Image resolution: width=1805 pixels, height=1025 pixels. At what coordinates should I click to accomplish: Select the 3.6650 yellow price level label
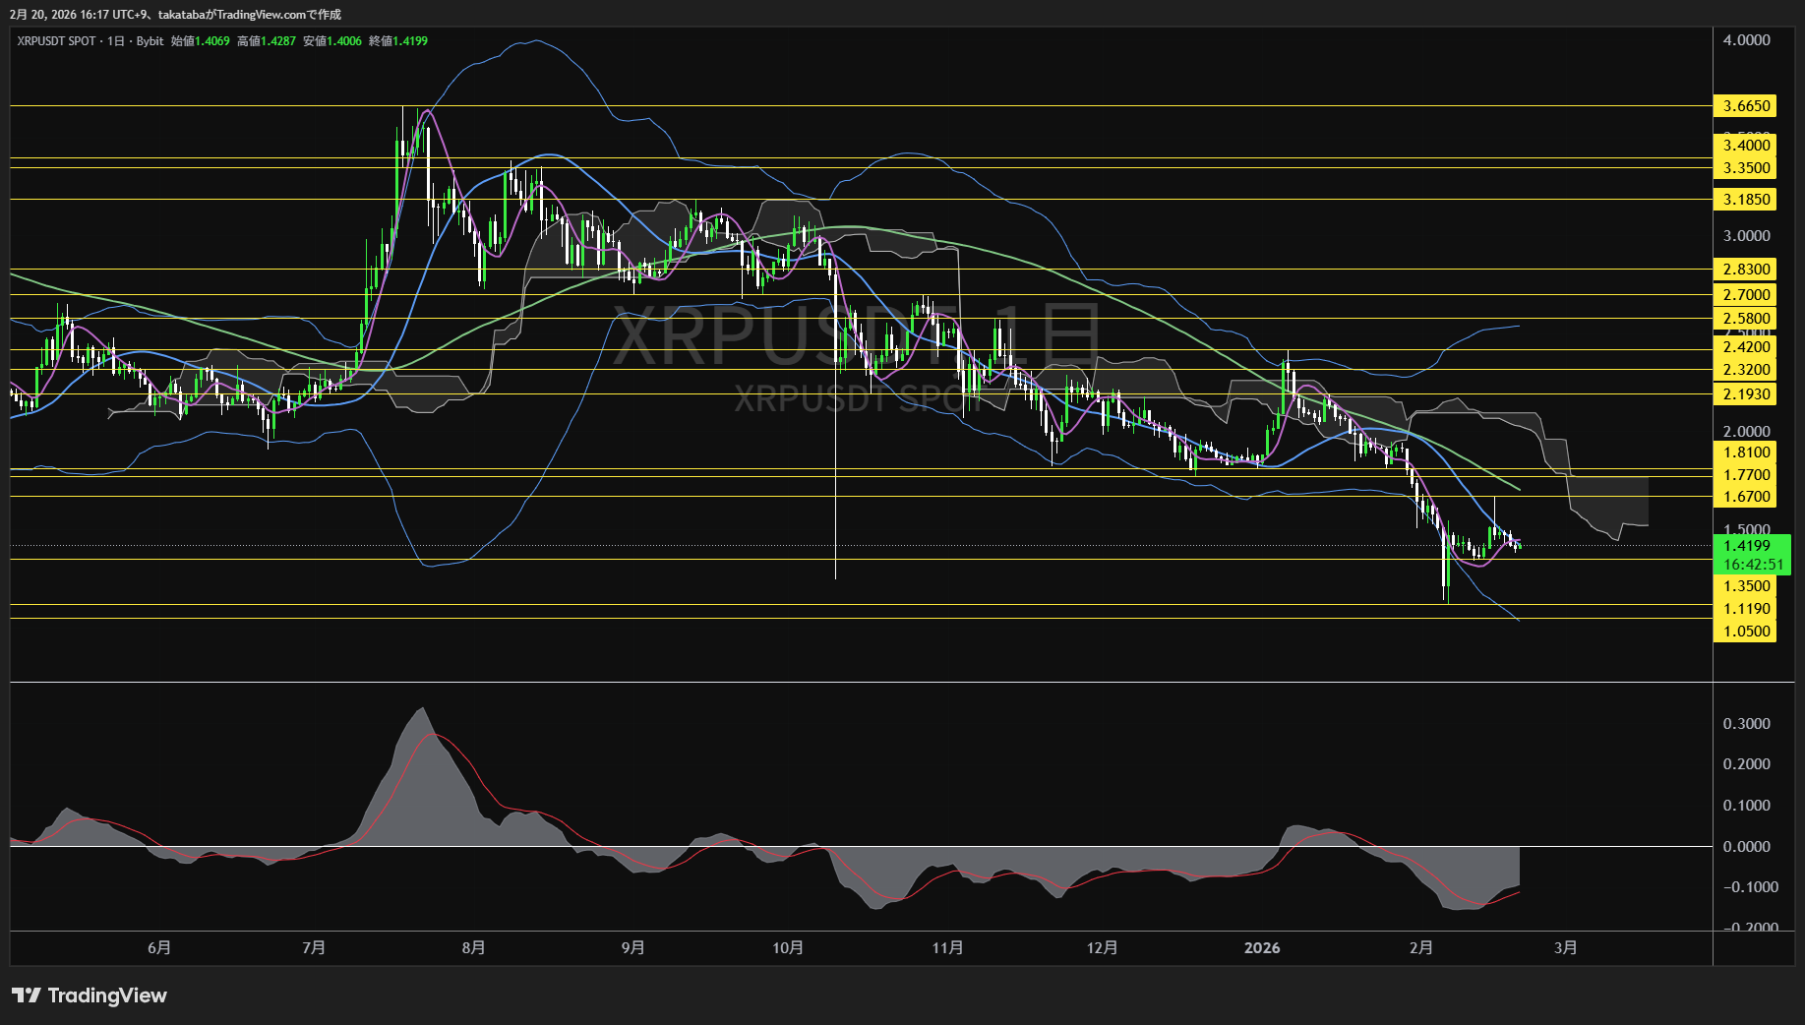click(1746, 106)
